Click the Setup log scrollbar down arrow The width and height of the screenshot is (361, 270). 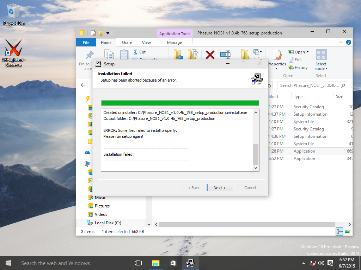[x=256, y=168]
